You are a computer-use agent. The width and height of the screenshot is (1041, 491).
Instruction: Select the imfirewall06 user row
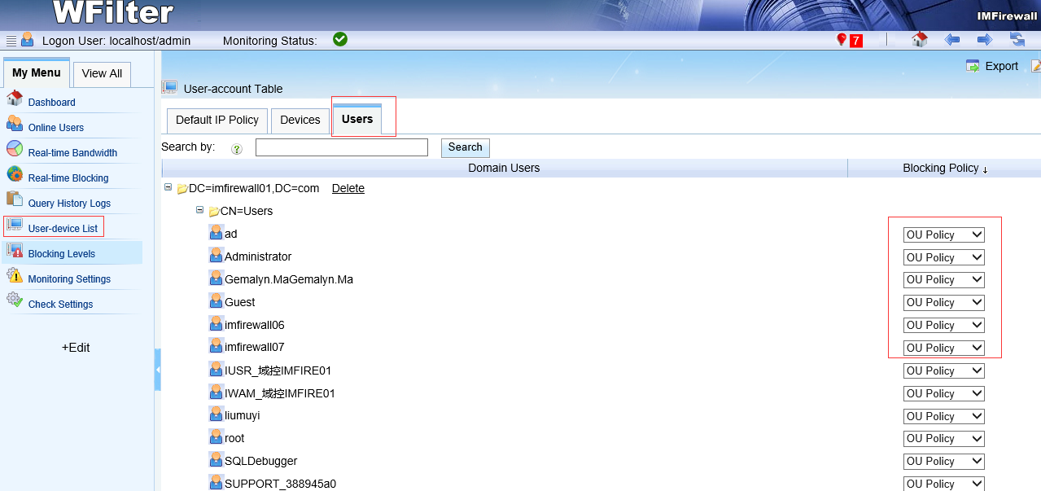(255, 324)
